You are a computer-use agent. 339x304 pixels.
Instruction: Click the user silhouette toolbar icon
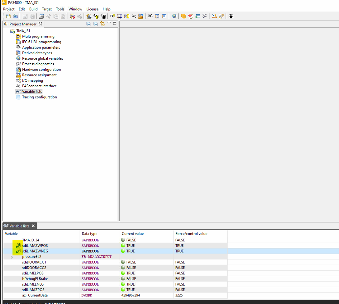point(231,16)
